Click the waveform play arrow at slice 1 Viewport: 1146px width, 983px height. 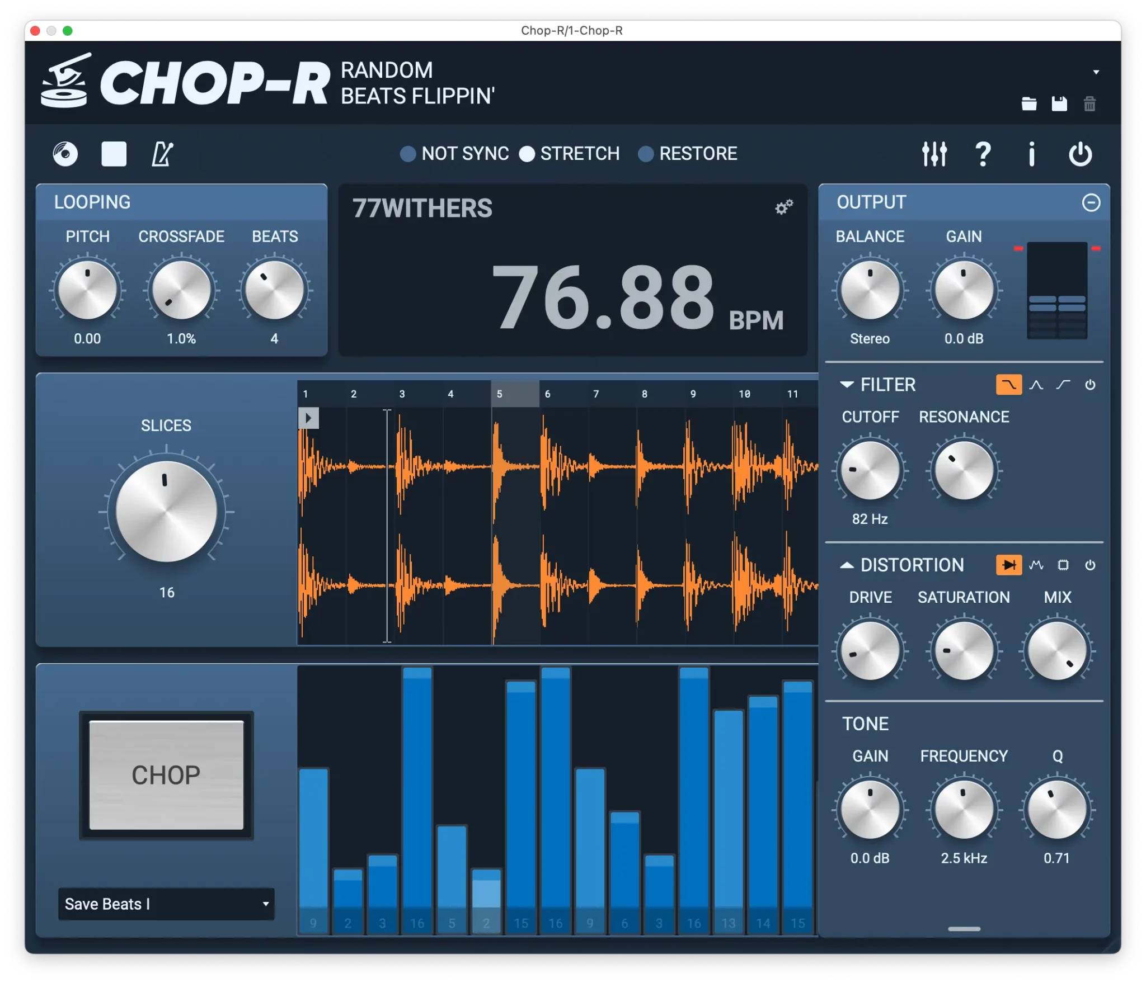click(308, 418)
